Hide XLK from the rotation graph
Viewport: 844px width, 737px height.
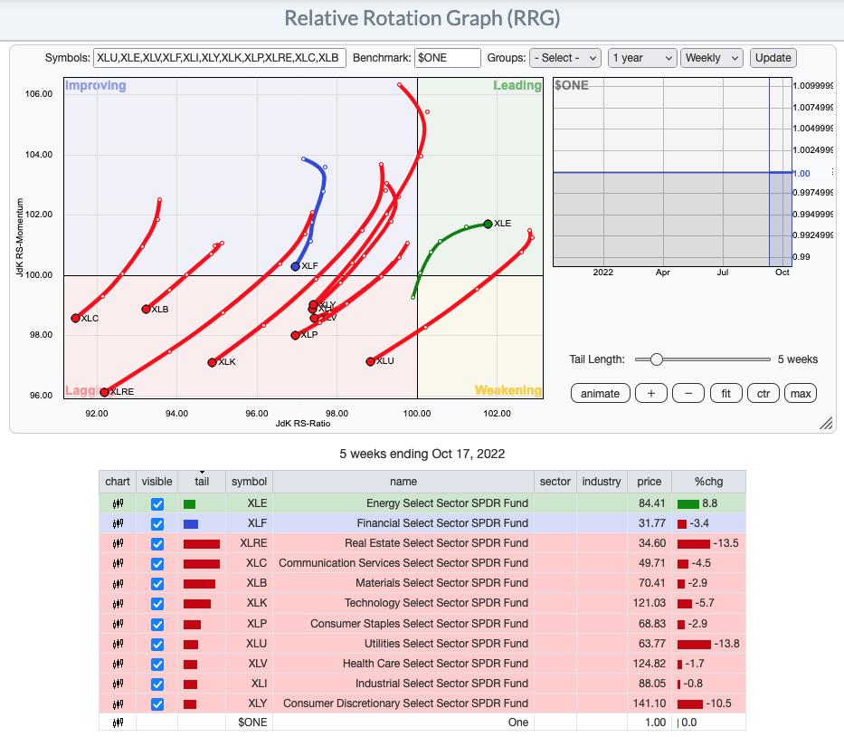coord(157,603)
